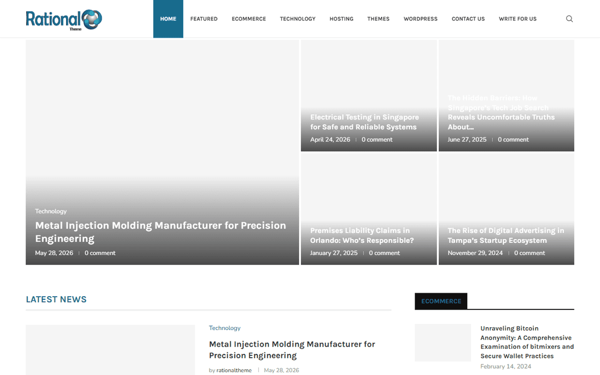Open the rationaltheme author link
This screenshot has height=375, width=600.
(x=234, y=370)
